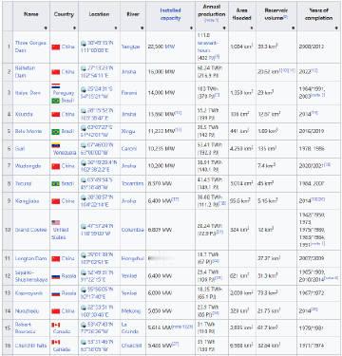Click the Installed capacity header link
Image resolution: width=342 pixels, height=356 pixels.
click(x=170, y=14)
